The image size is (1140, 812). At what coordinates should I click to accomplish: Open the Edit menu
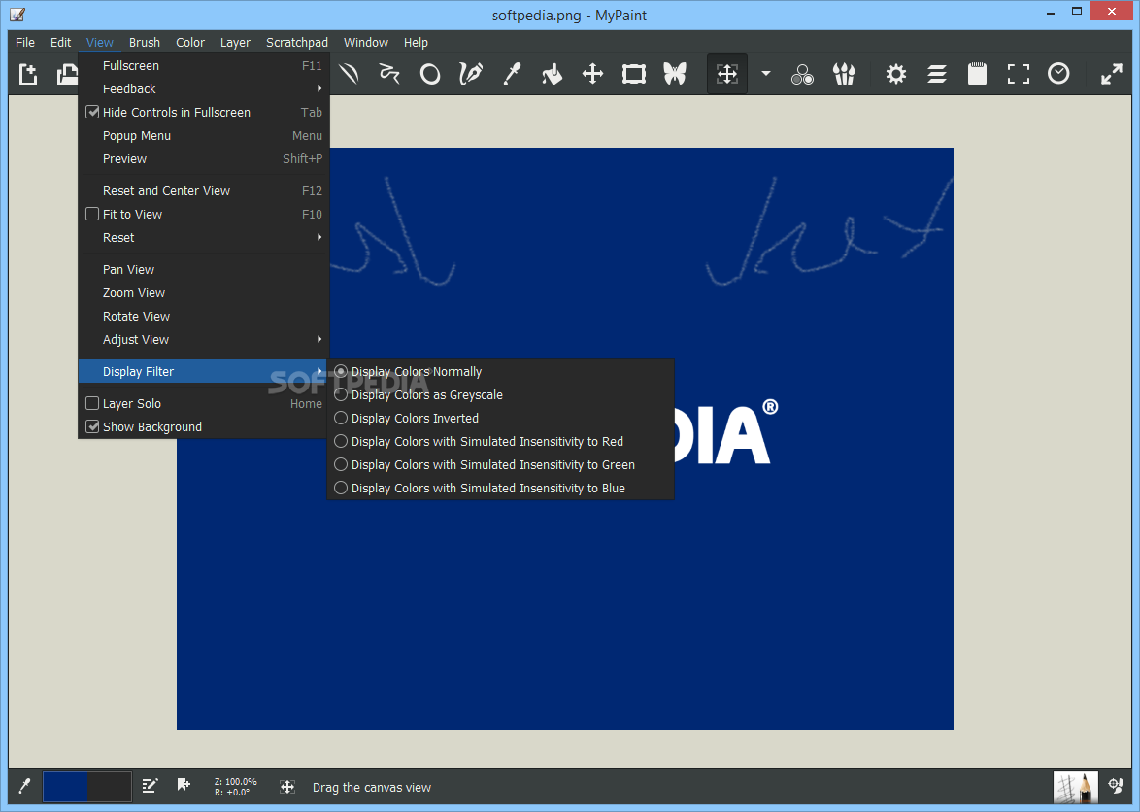pyautogui.click(x=60, y=42)
